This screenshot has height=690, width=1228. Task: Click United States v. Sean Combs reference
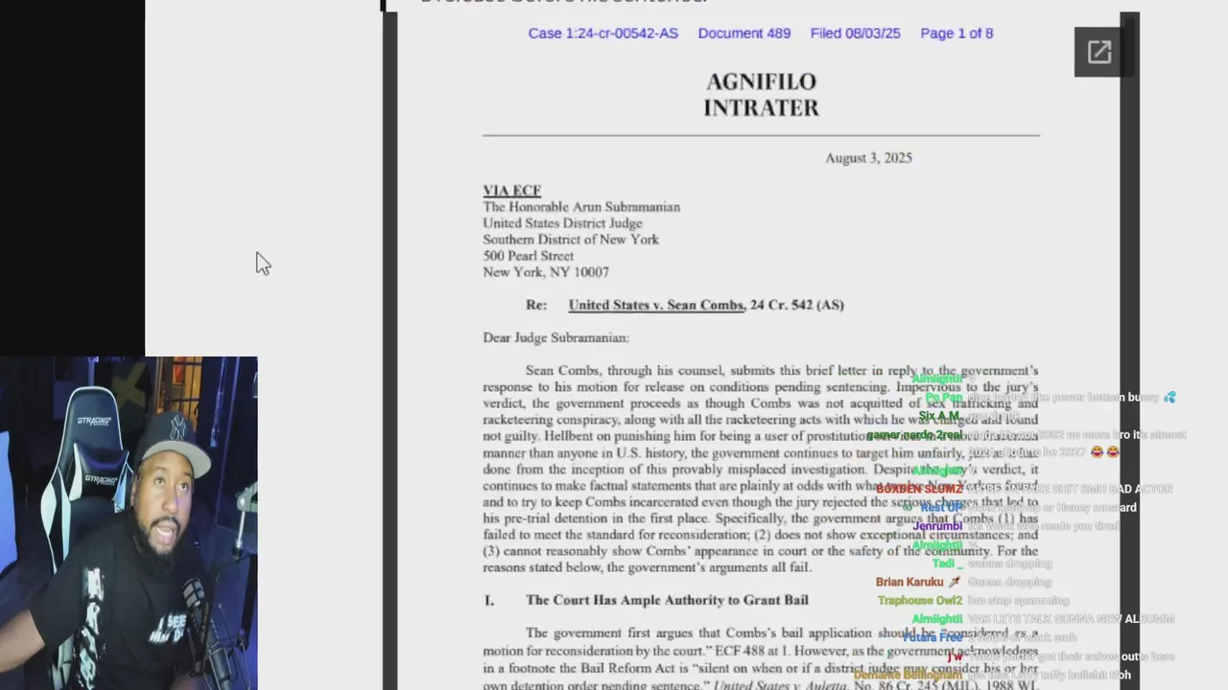point(656,305)
